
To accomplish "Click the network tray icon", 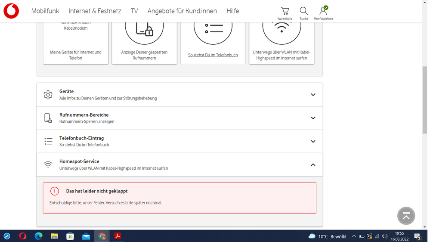I will tap(377, 236).
